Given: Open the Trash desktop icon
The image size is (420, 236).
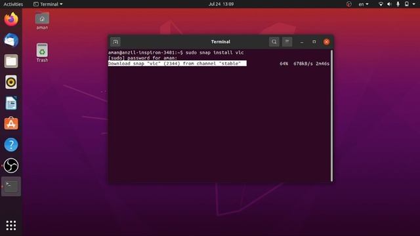Looking at the screenshot, I should pos(42,52).
